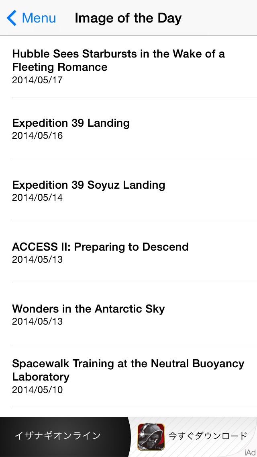
Task: Select Expedition 39 Soyuz Landing entry
Action: click(88, 185)
